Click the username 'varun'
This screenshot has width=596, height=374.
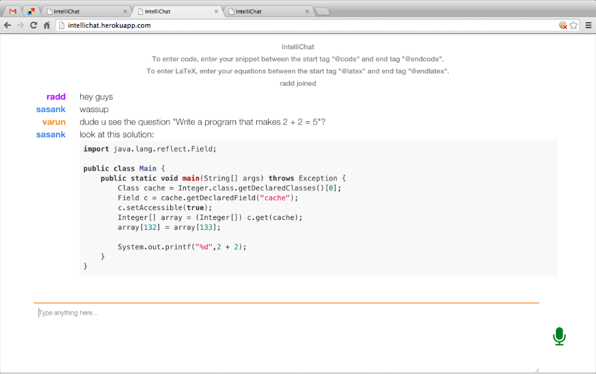pyautogui.click(x=54, y=122)
